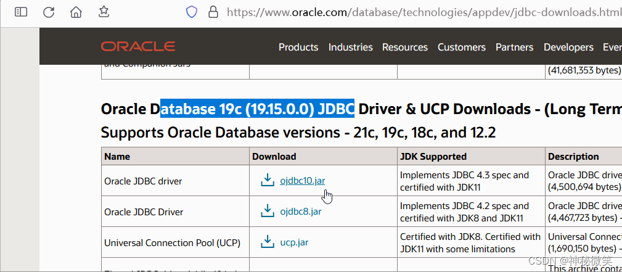Open the Partners menu
This screenshot has width=622, height=272.
pos(515,47)
